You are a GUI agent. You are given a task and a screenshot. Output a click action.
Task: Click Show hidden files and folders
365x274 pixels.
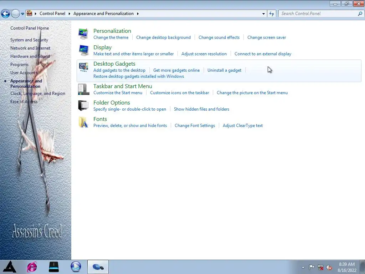[x=202, y=109]
